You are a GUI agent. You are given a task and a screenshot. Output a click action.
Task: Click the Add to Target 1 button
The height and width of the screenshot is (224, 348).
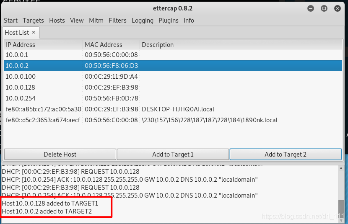[x=173, y=154]
